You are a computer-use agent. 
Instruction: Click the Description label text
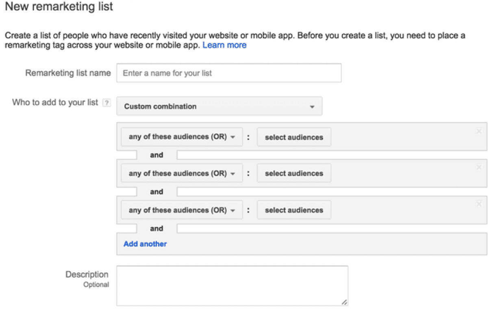pos(87,274)
